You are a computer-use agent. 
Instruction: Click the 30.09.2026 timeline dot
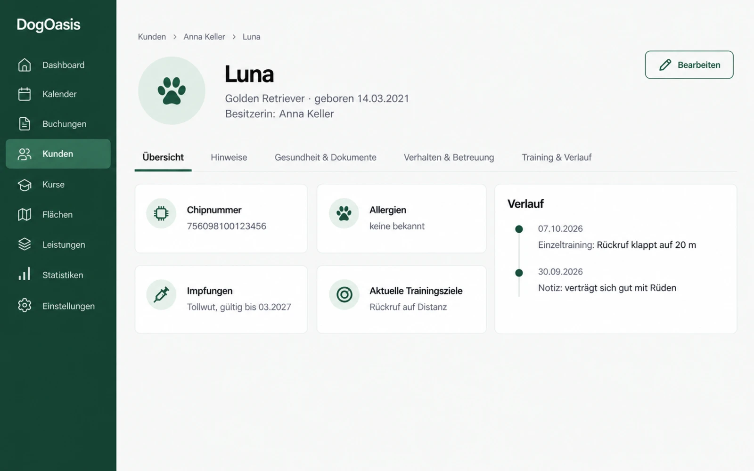[519, 272]
